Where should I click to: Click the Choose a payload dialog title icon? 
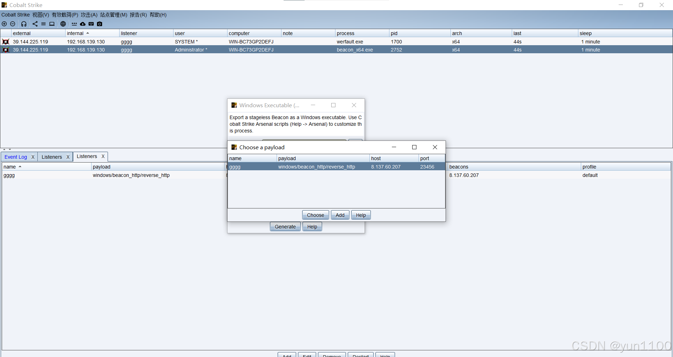click(x=234, y=147)
